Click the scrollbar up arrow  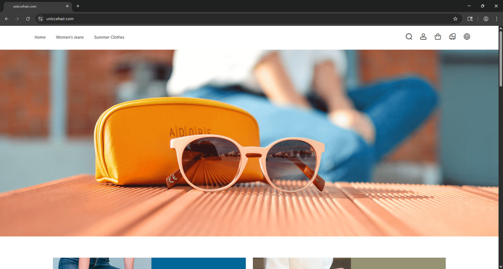coord(500,28)
